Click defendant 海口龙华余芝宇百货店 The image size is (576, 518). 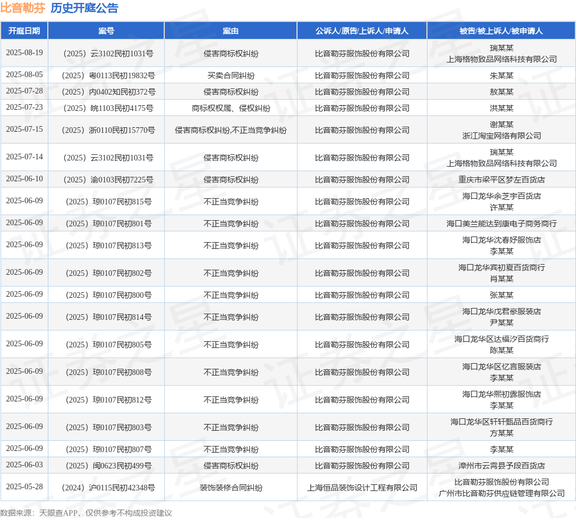coord(501,196)
